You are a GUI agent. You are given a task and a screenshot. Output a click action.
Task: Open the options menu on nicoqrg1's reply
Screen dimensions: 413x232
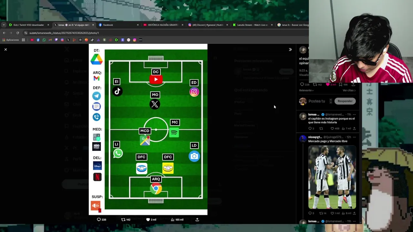(x=354, y=137)
